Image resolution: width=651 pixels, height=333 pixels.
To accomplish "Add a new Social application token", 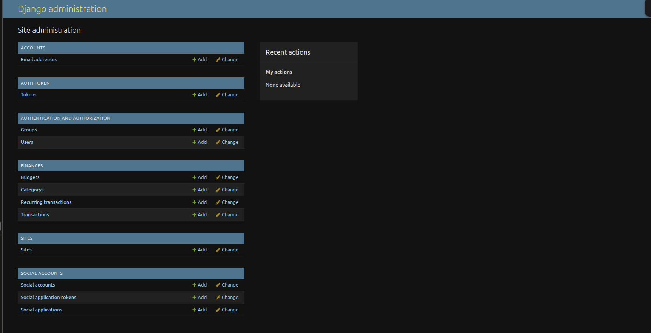I will [199, 298].
